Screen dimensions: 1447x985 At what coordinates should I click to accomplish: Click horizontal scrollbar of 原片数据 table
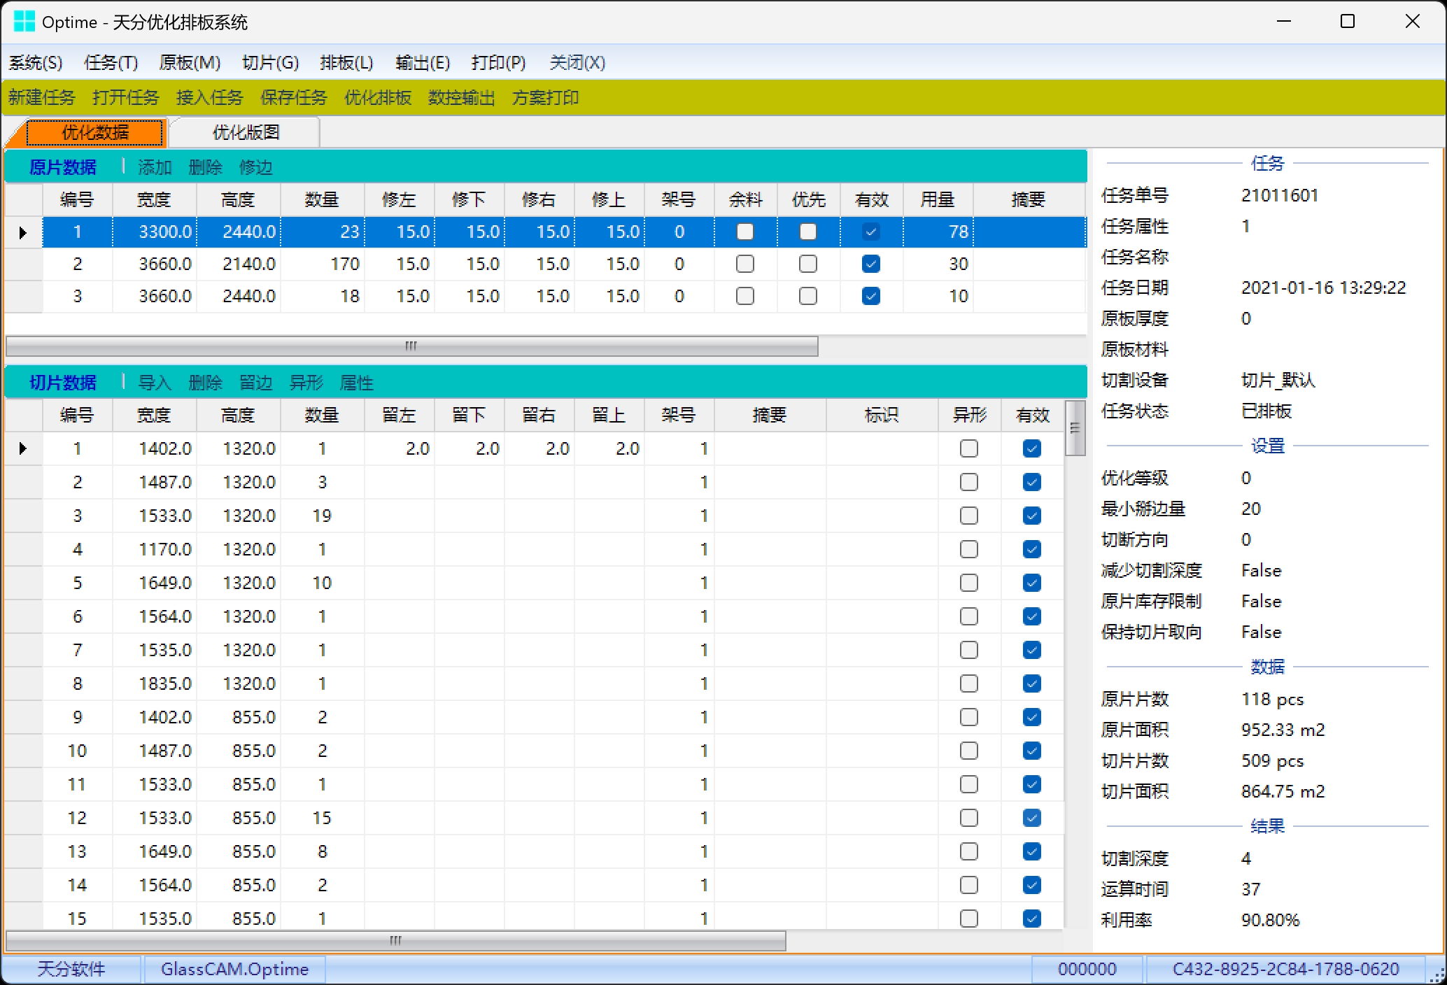(411, 346)
